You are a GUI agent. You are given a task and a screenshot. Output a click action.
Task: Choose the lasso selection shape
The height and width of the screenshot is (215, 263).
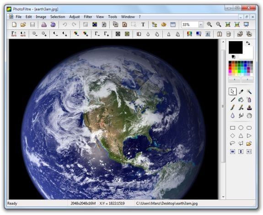click(232, 143)
